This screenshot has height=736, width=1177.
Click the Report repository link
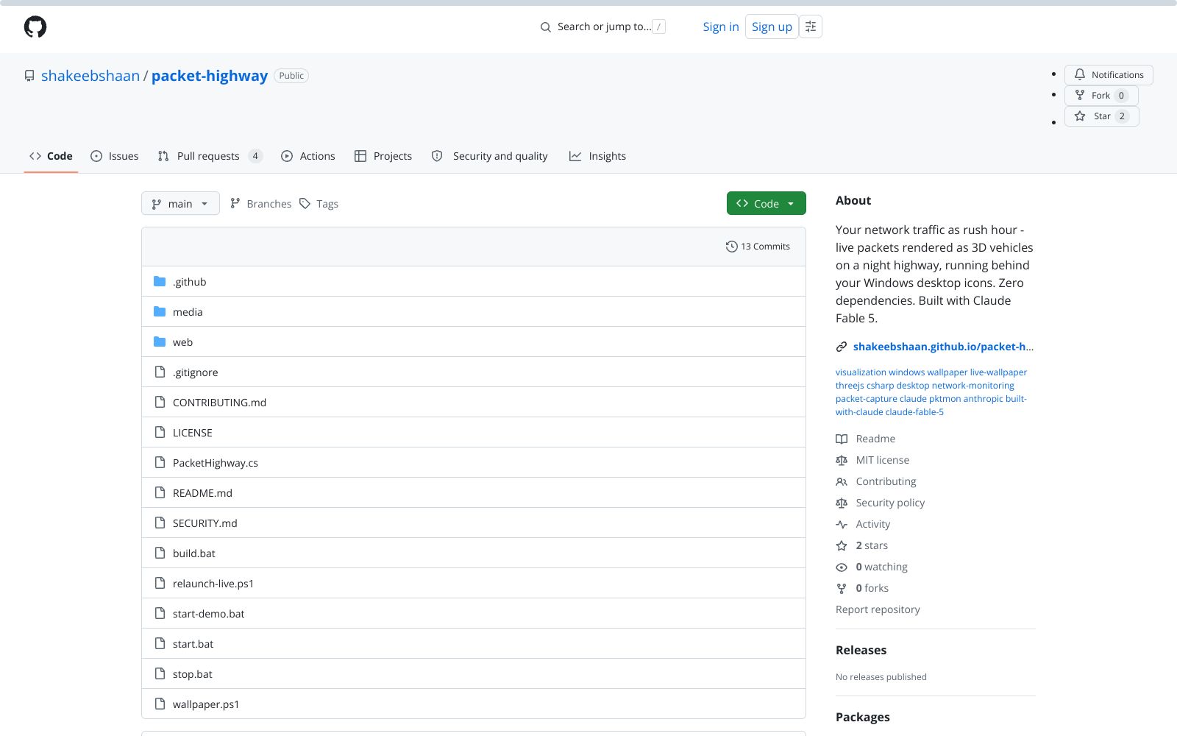(x=878, y=609)
